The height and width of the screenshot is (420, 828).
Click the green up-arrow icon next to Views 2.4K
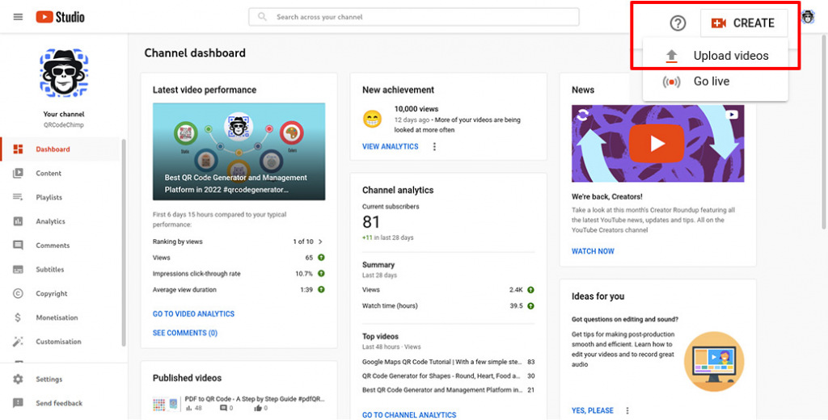530,290
